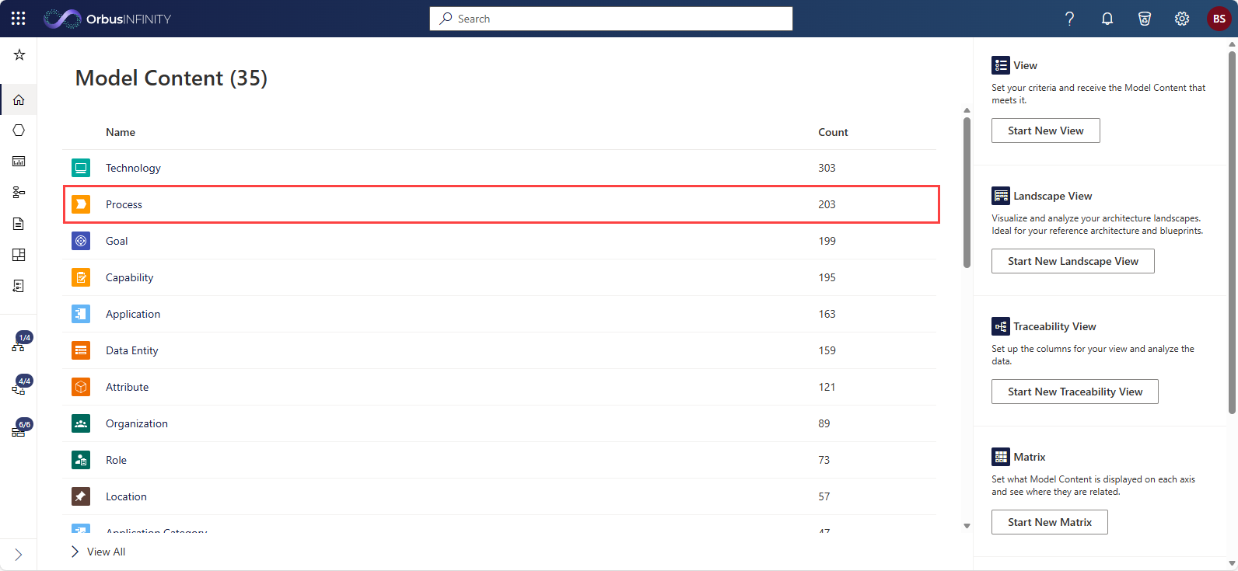Click the Capability row icon
This screenshot has height=571, width=1238.
[81, 277]
